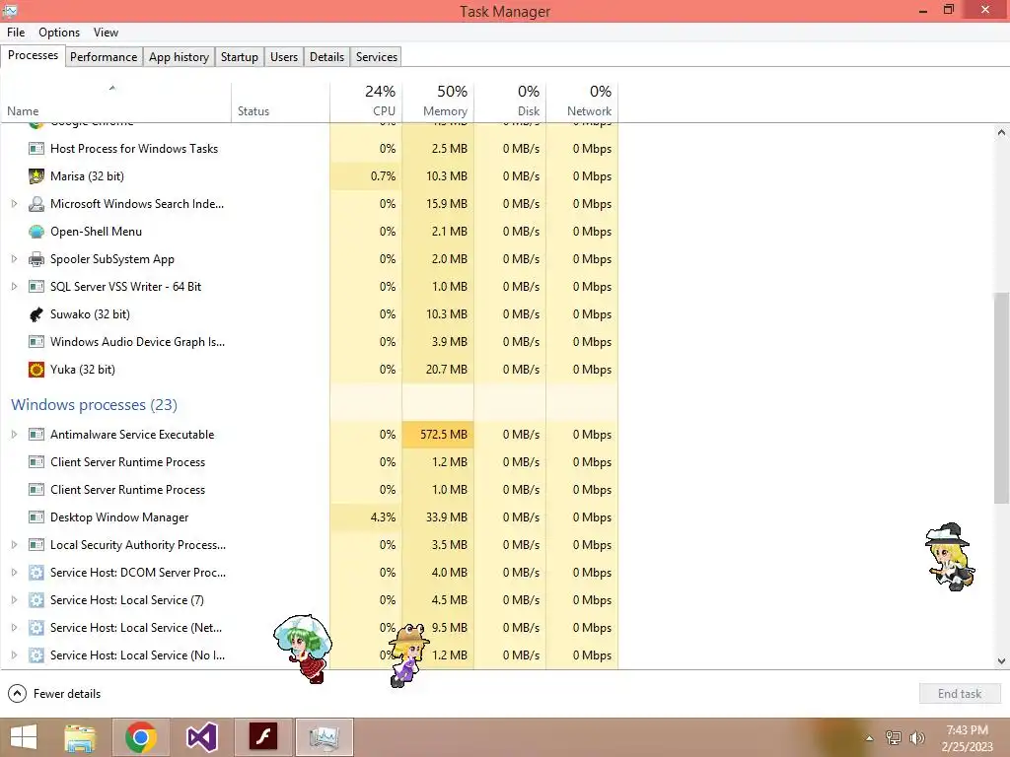Select the Client Server Runtime Process 1.2 MB row
The height and width of the screenshot is (757, 1010).
[x=309, y=462]
